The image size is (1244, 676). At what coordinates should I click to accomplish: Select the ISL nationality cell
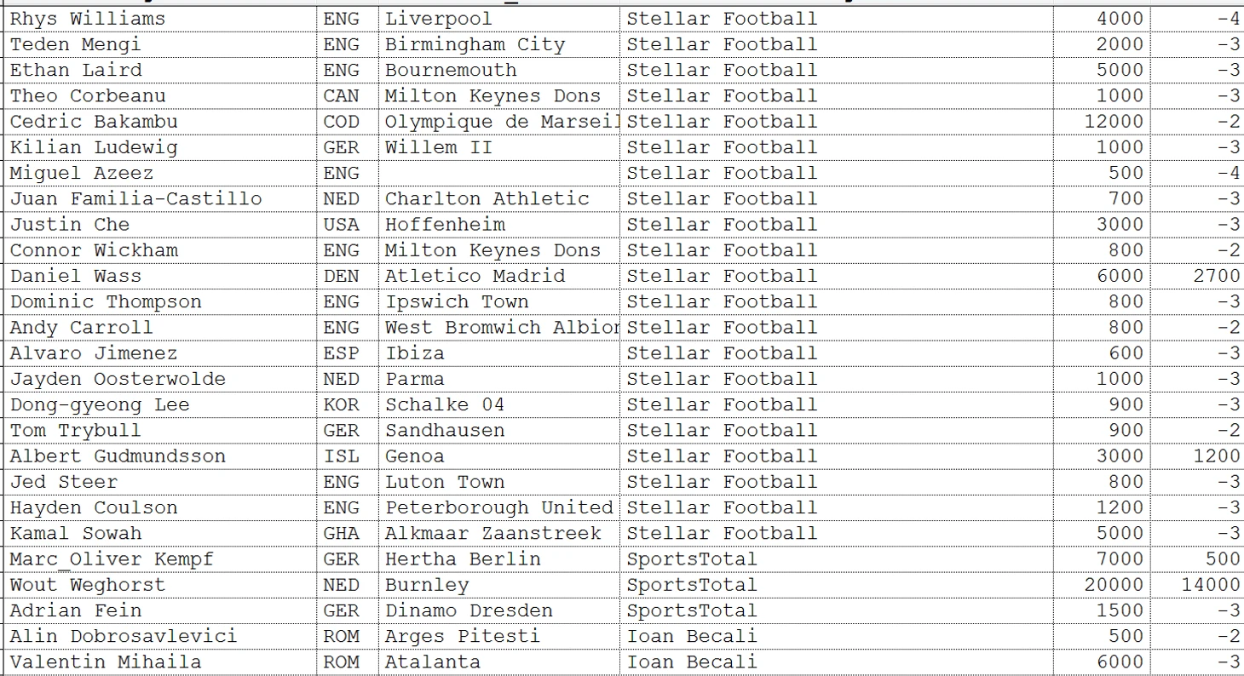point(348,456)
